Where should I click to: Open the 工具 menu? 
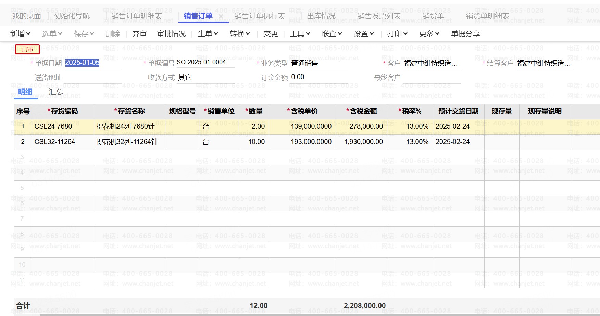click(300, 34)
